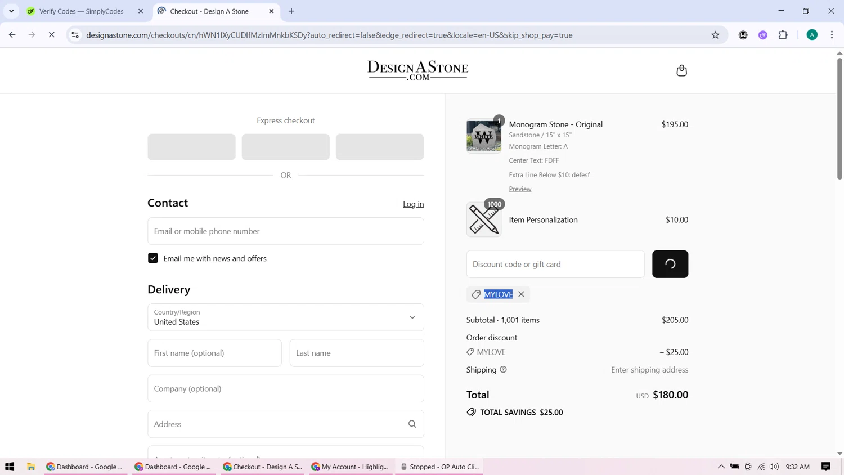
Task: Open Chrome's three-dot menu
Action: (x=832, y=35)
